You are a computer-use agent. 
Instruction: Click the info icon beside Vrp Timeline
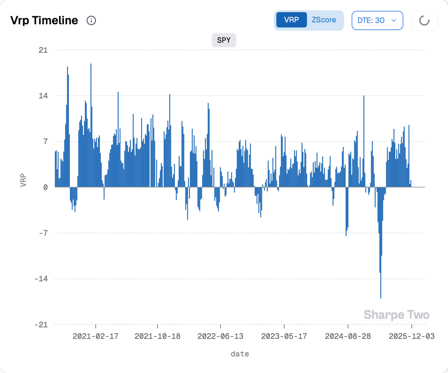pos(91,20)
